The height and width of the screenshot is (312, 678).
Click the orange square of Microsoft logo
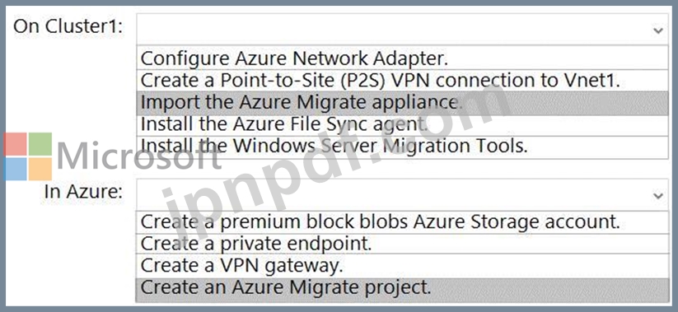tap(40, 169)
